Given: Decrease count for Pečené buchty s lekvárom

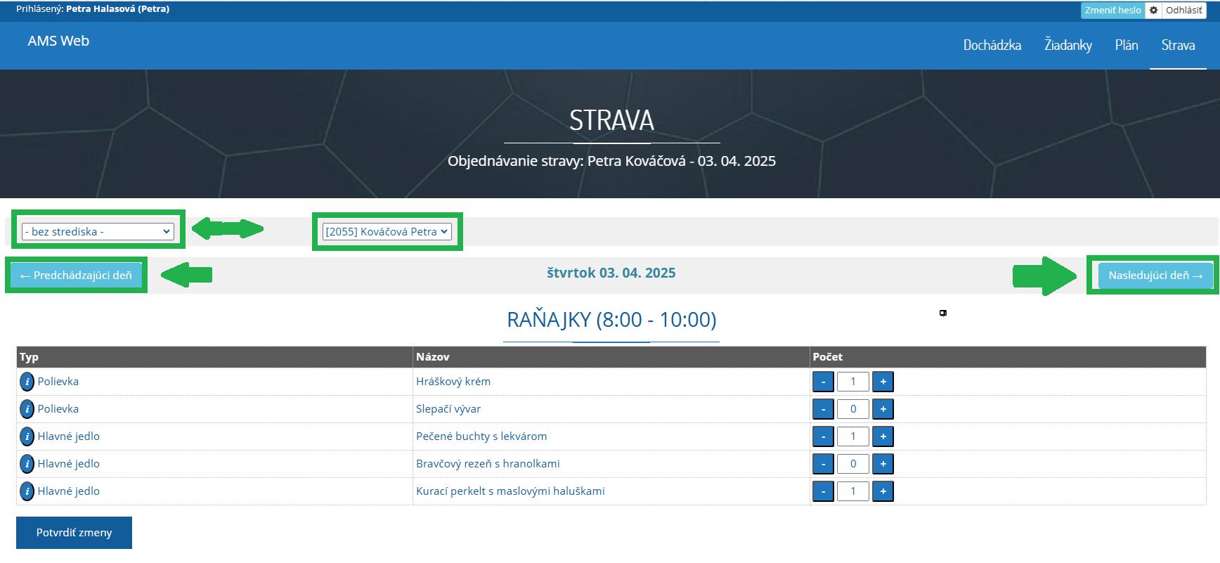Looking at the screenshot, I should point(823,436).
